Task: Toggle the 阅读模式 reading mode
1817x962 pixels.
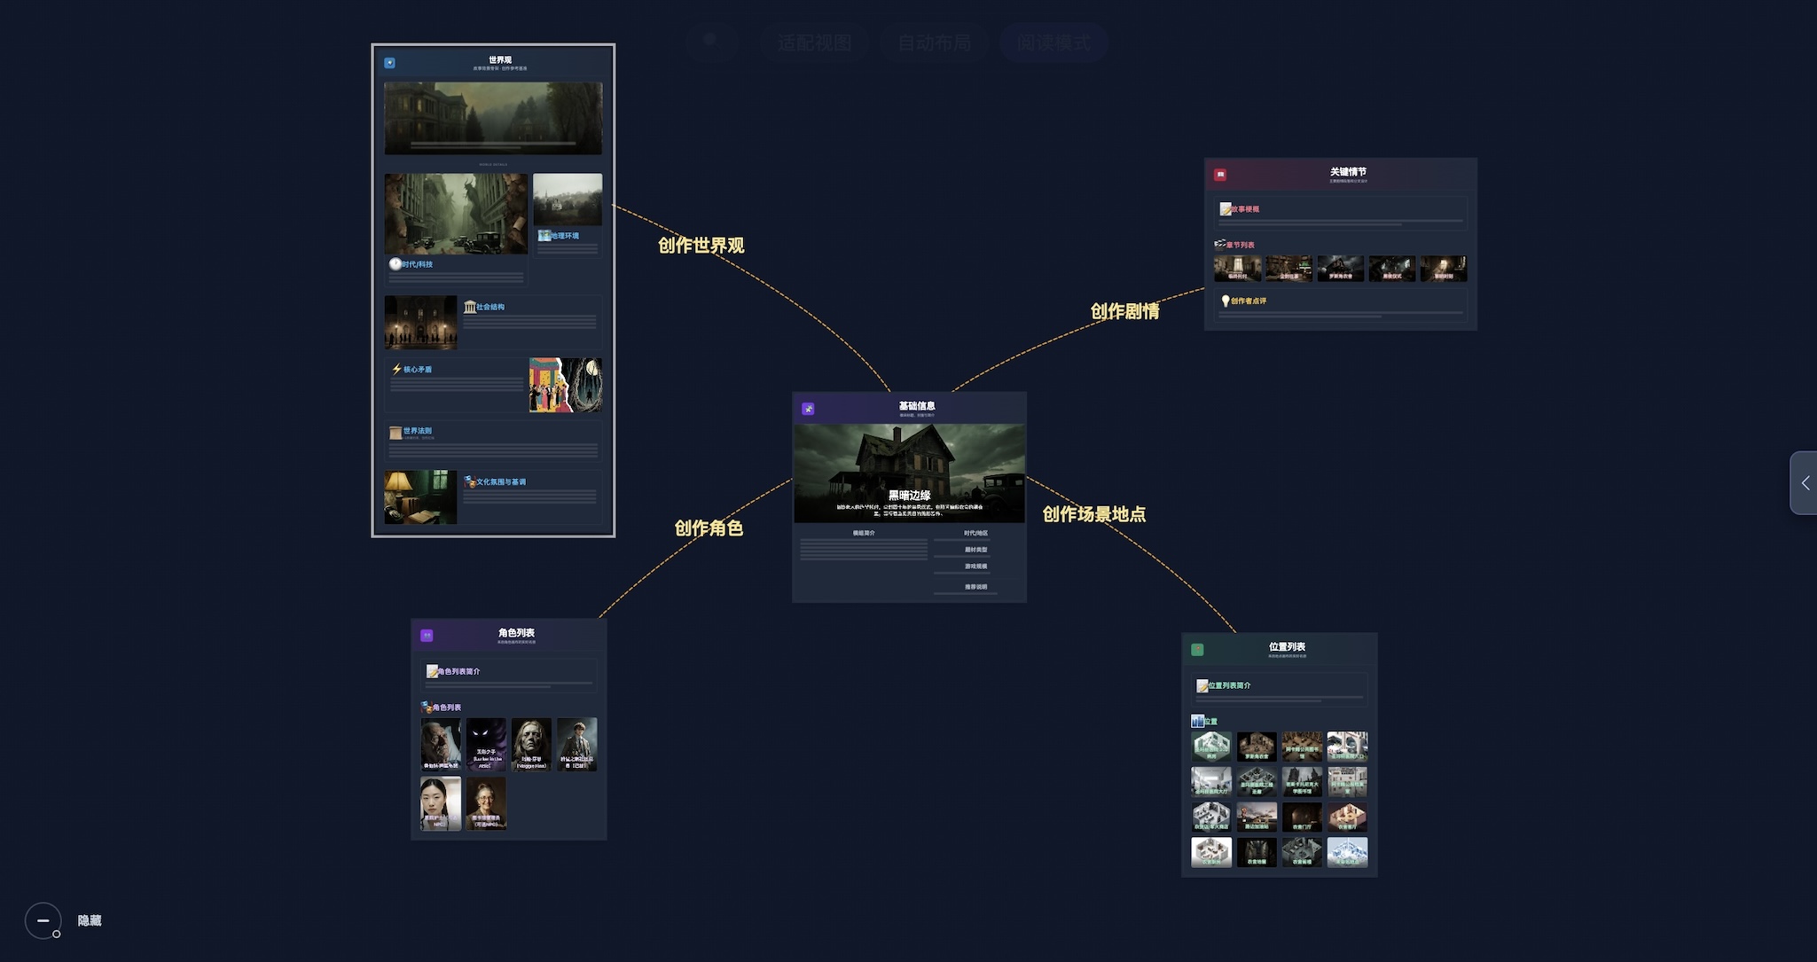Action: pos(1053,43)
